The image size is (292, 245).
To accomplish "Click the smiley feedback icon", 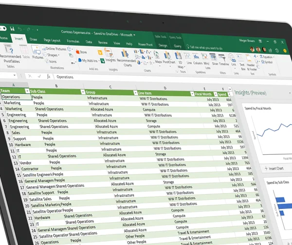I will click(x=285, y=50).
